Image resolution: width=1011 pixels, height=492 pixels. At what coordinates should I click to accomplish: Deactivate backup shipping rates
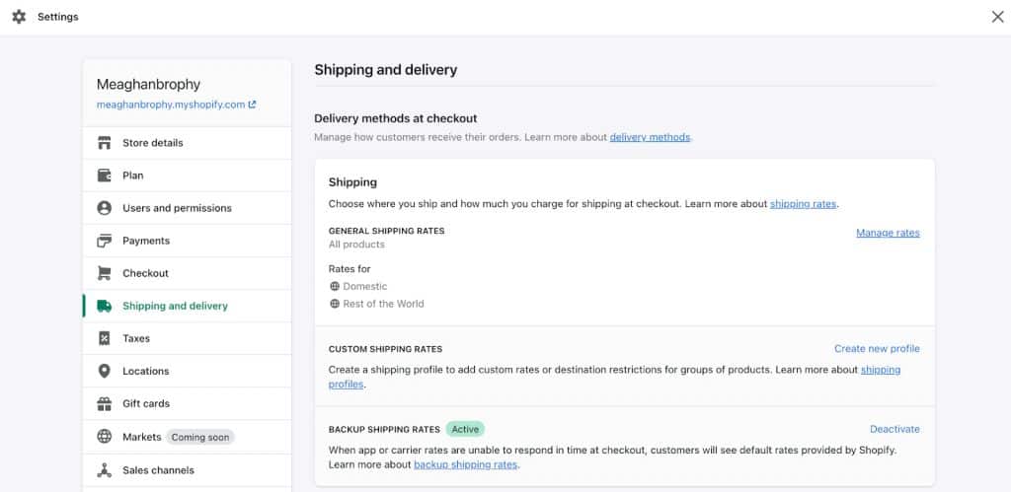pos(894,429)
